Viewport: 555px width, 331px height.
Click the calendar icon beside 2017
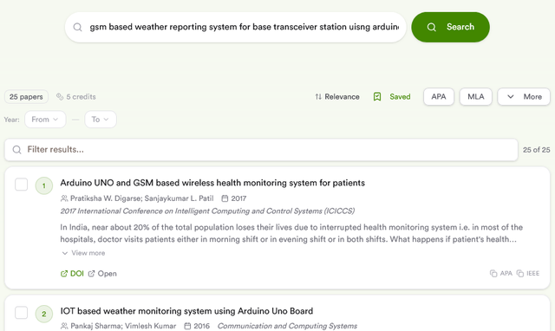tap(225, 198)
